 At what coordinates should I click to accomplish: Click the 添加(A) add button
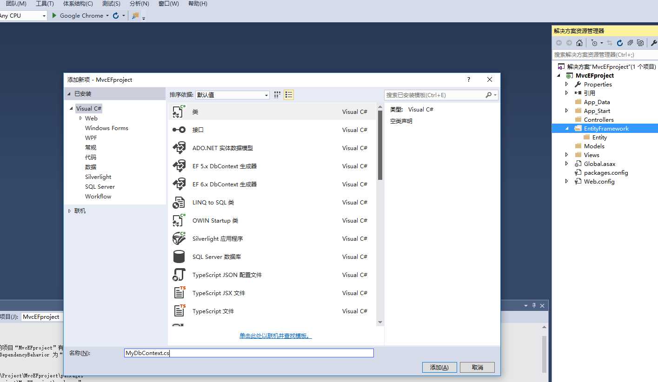[x=439, y=367]
